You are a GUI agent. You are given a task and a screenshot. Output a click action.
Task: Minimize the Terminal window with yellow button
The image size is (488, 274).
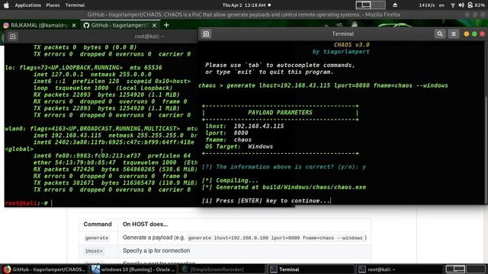(466, 33)
